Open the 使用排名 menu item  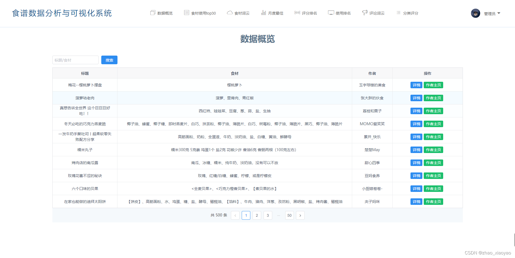tap(339, 13)
